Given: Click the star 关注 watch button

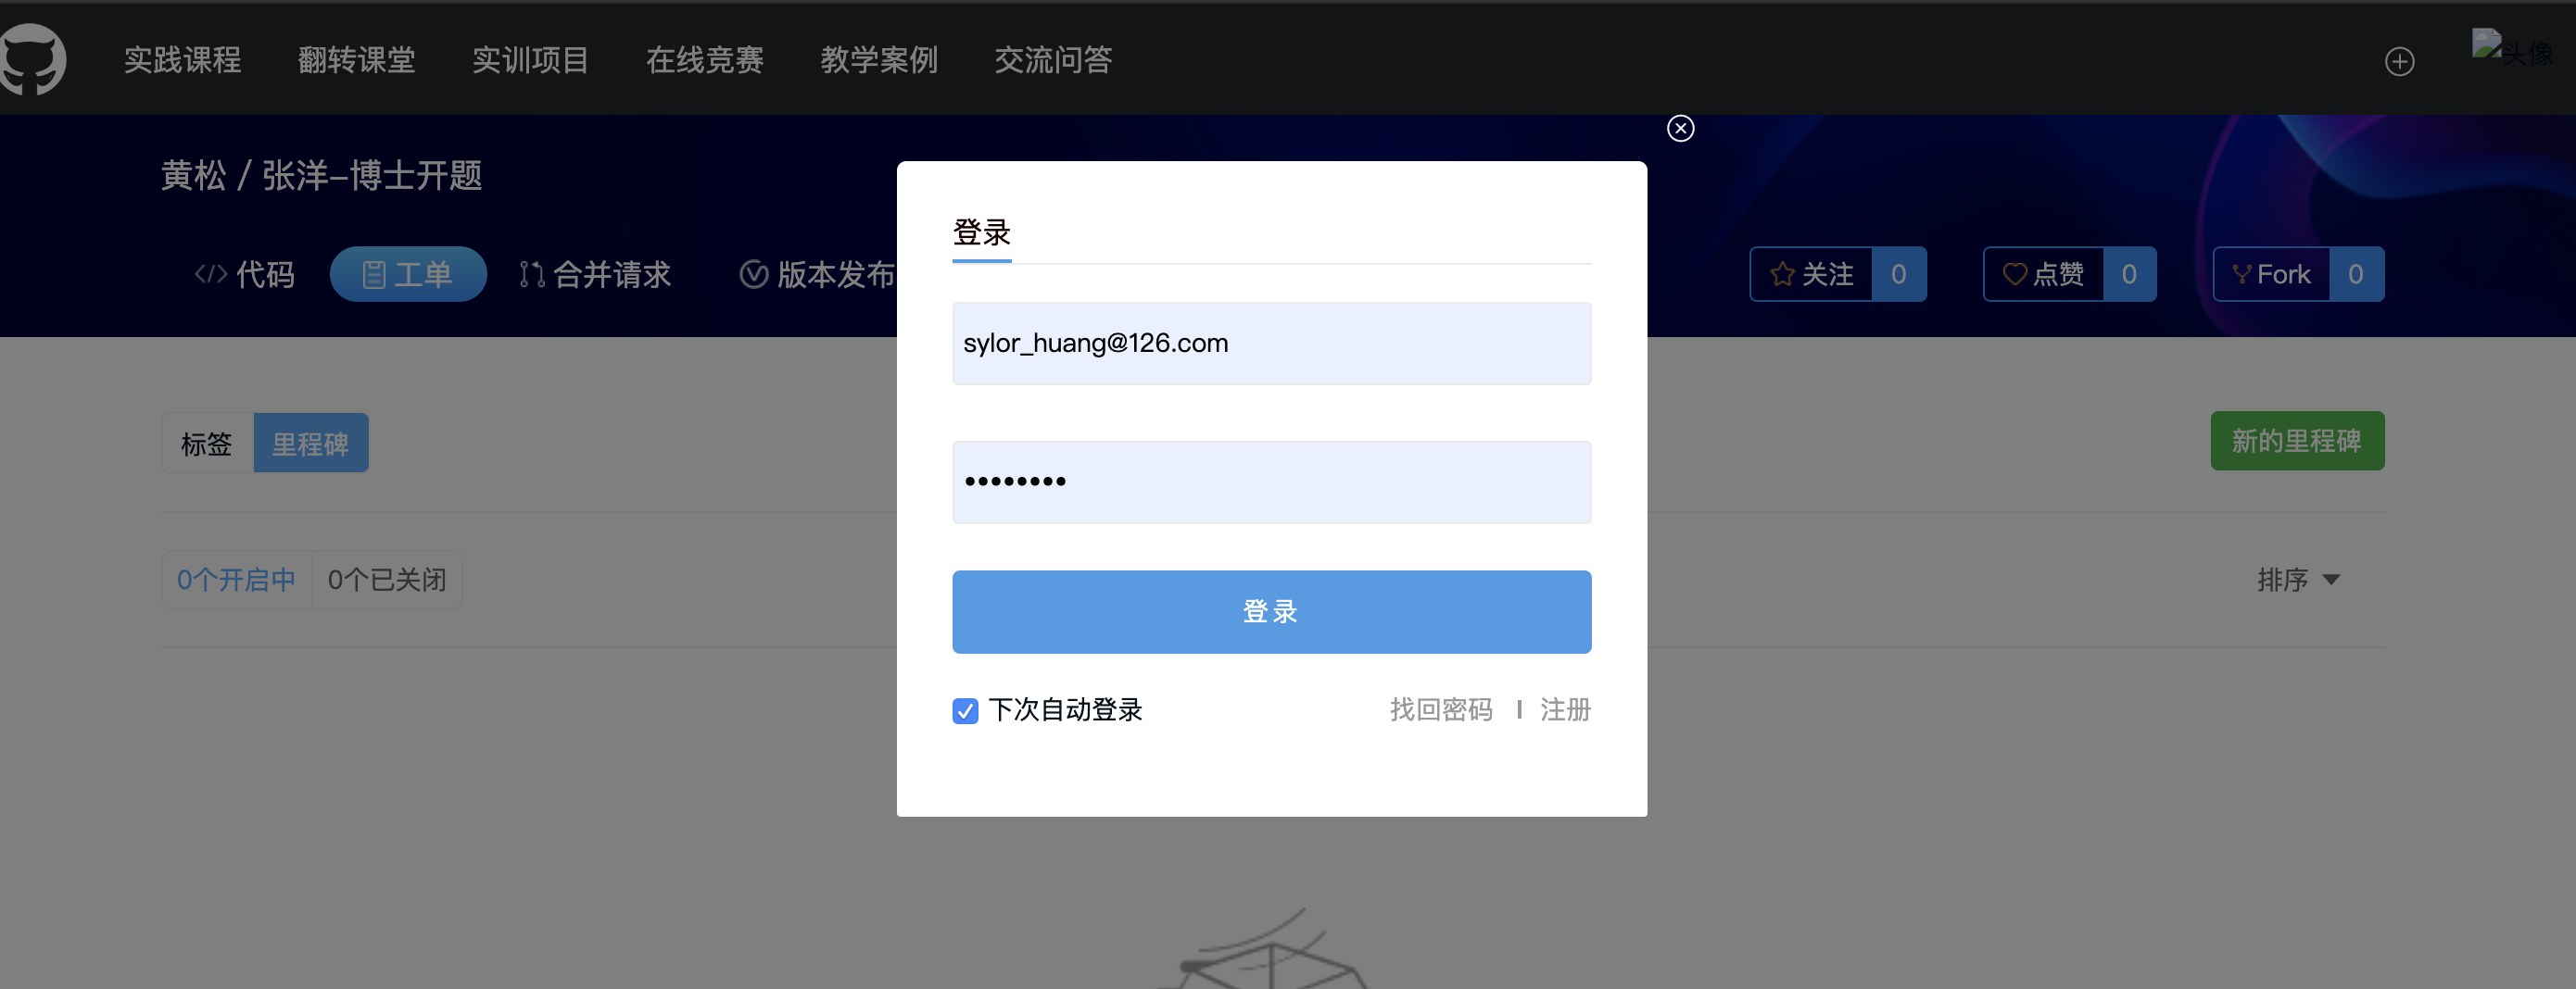Looking at the screenshot, I should pyautogui.click(x=1811, y=274).
